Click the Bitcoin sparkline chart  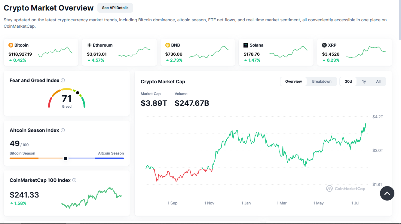55,52
